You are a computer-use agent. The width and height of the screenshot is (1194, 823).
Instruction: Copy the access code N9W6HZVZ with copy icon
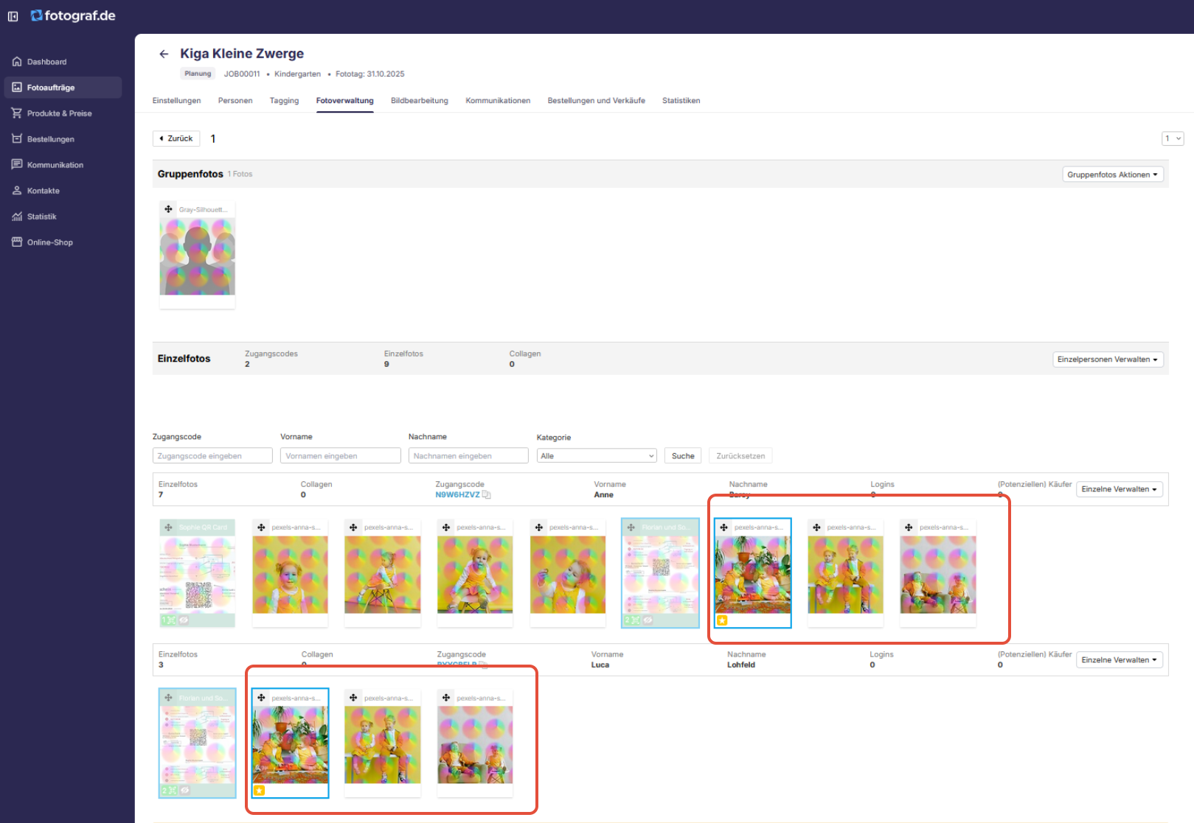(x=487, y=495)
